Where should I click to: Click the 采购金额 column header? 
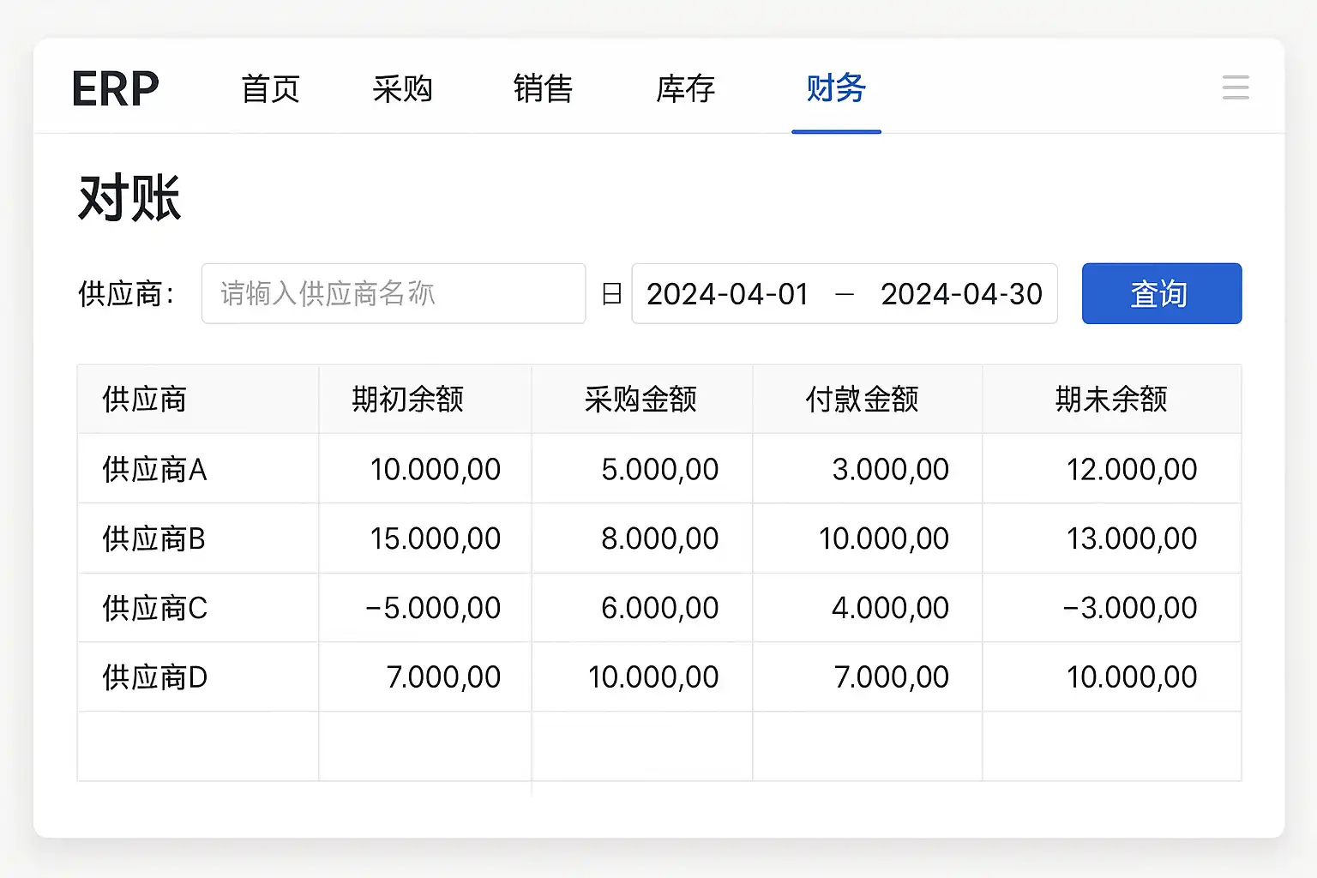point(640,400)
